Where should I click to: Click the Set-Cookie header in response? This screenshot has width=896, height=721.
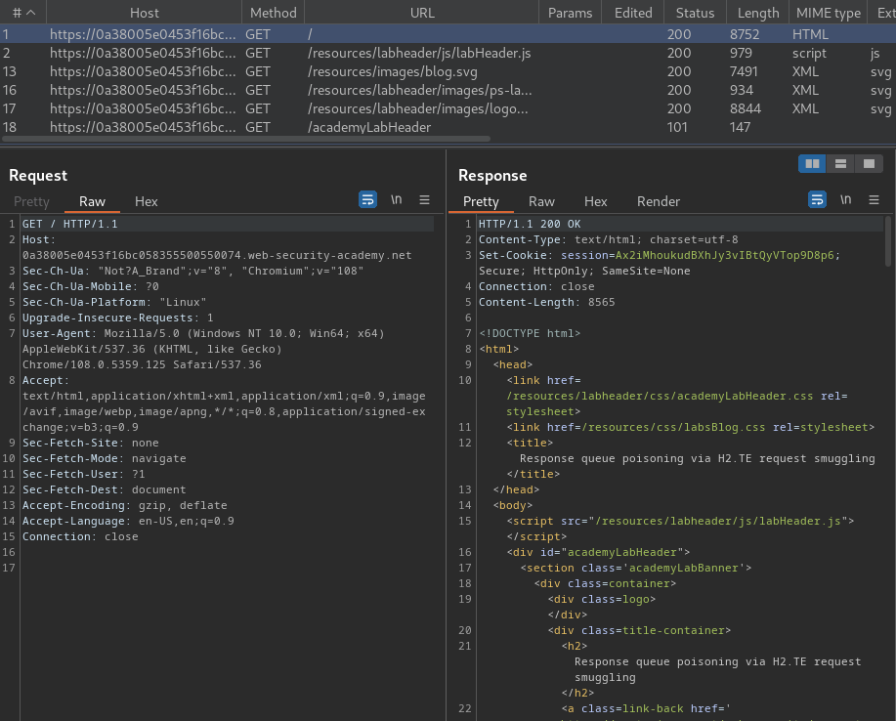pos(660,263)
